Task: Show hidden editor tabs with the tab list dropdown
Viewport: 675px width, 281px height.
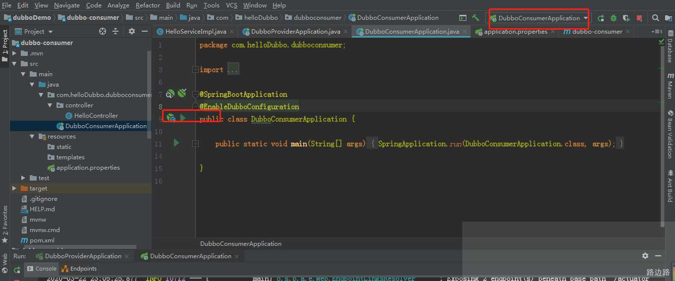Action: [x=657, y=32]
